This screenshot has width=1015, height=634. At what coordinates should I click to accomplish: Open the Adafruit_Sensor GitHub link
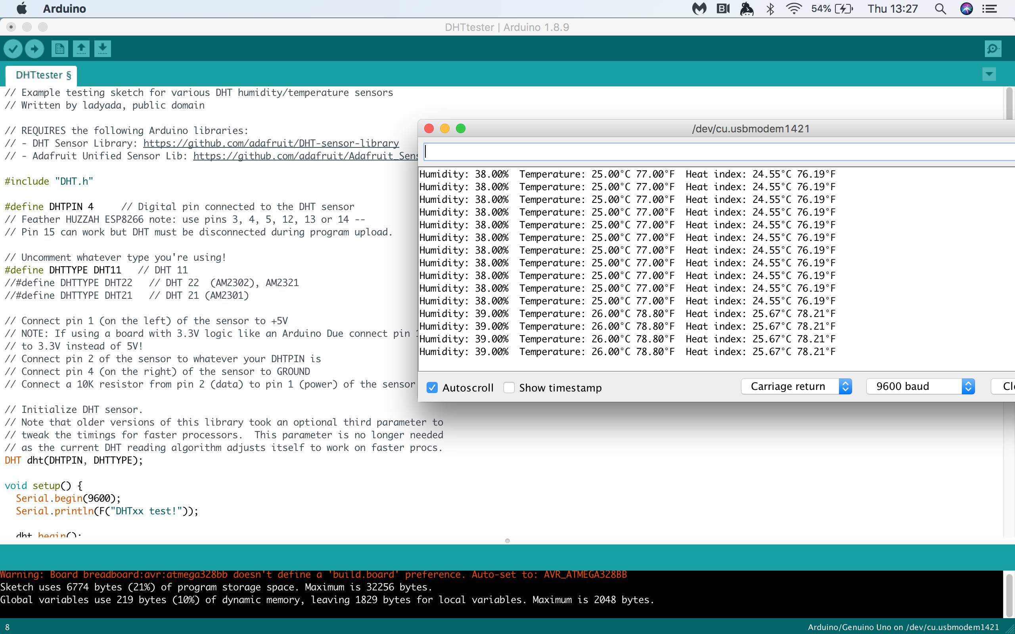tap(305, 156)
